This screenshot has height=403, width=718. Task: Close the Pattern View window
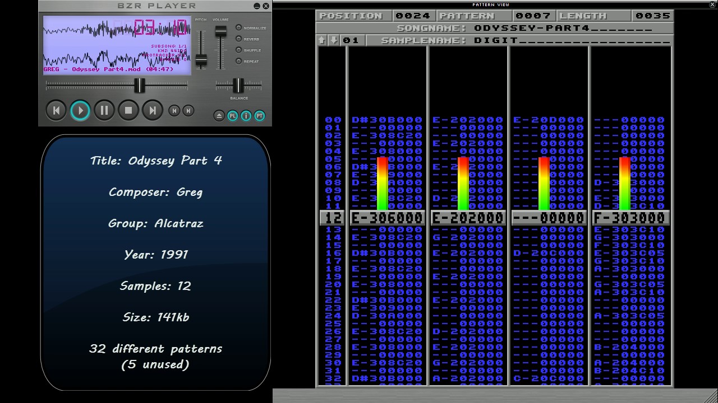point(712,4)
